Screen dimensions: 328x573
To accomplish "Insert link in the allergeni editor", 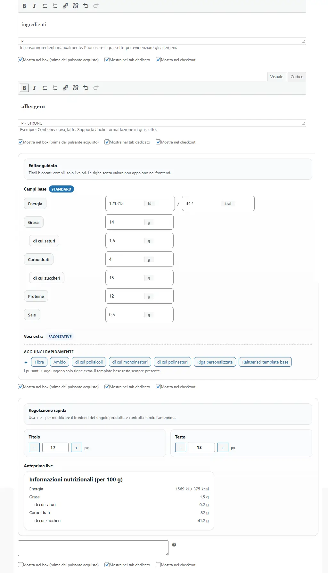I will [x=65, y=88].
